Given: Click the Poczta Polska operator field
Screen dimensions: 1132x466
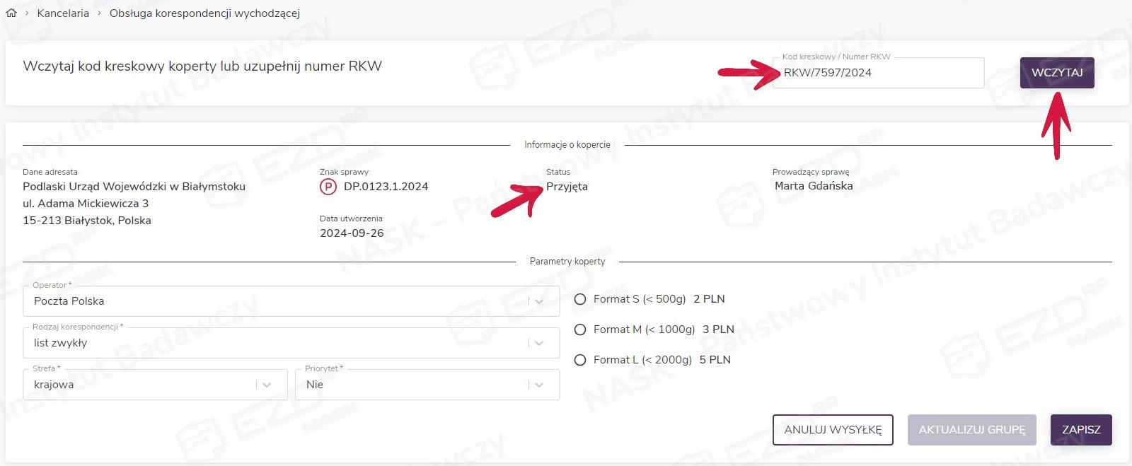Looking at the screenshot, I should [276, 301].
